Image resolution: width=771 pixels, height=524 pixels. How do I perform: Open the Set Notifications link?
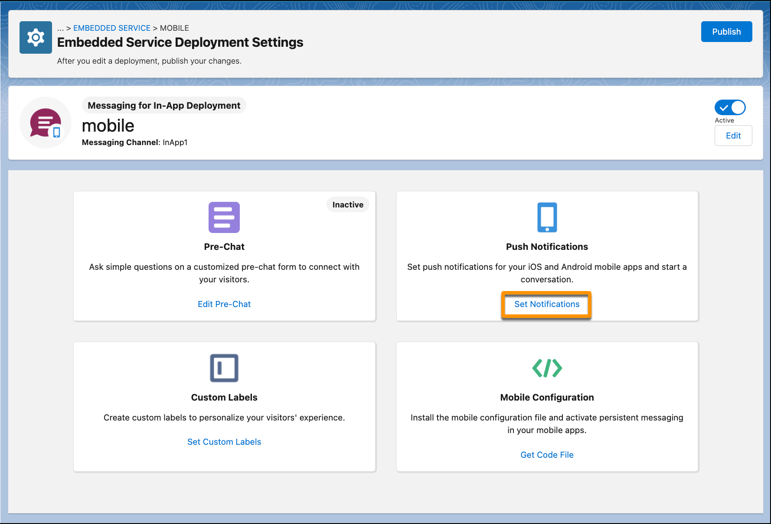[547, 304]
